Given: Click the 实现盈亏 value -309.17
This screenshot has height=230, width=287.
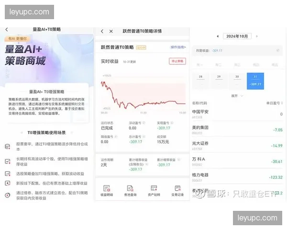Looking at the screenshot, I should pos(164,128).
